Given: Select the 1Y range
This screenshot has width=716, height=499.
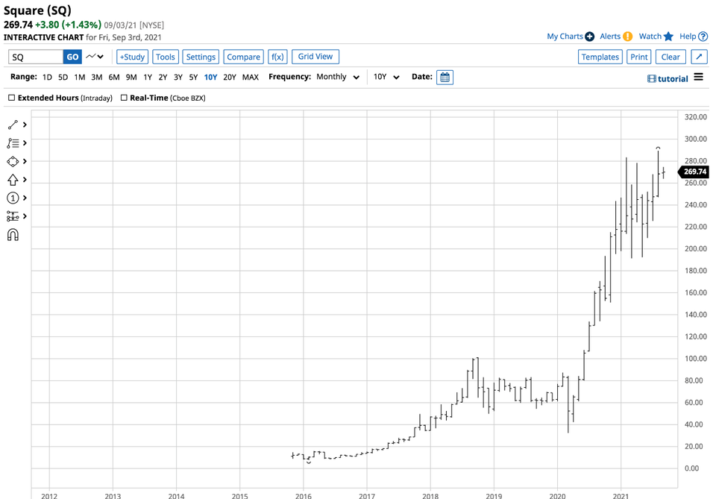Looking at the screenshot, I should [x=148, y=77].
